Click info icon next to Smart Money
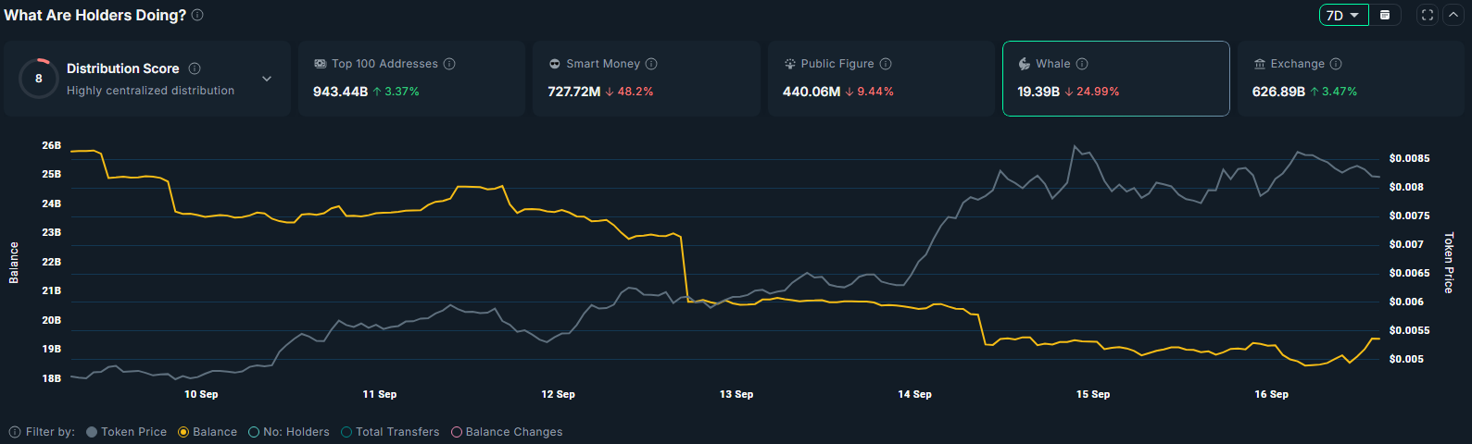This screenshot has height=444, width=1472. [x=651, y=64]
